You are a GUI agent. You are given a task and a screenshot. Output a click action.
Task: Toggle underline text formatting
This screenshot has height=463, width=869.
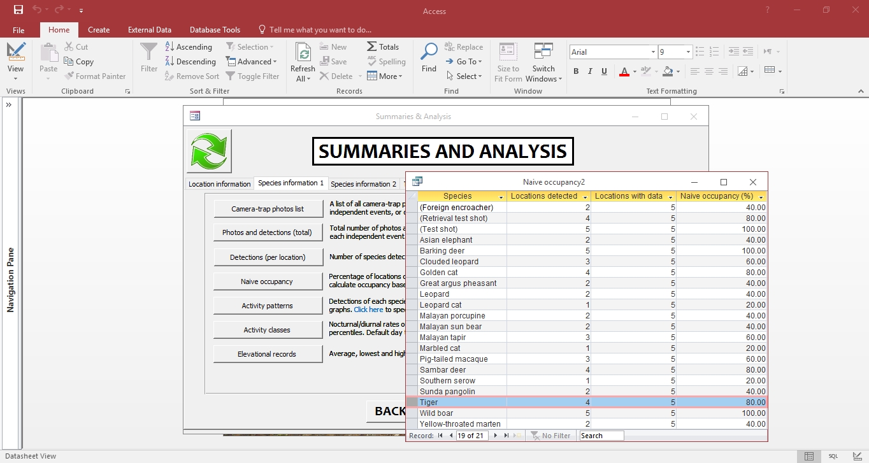tap(604, 71)
